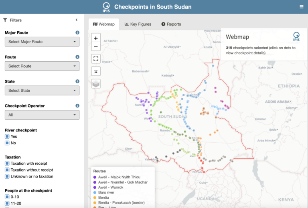Collapse the Filters sidebar panel
308x208 pixels.
[x=77, y=20]
